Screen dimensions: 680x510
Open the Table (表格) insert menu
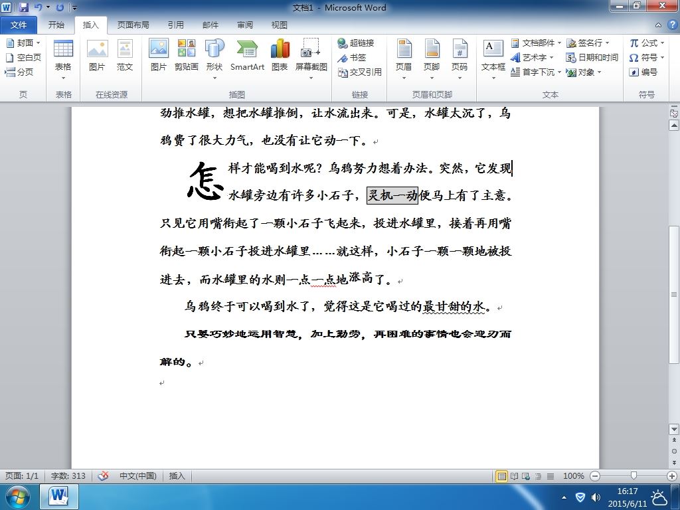(63, 60)
